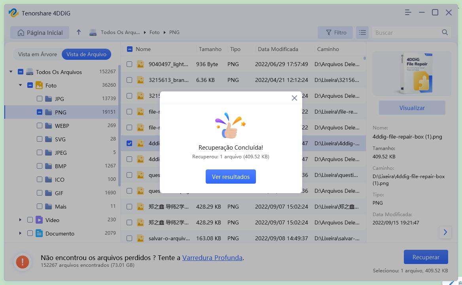Expand the Vídeo tree node

coord(20,220)
